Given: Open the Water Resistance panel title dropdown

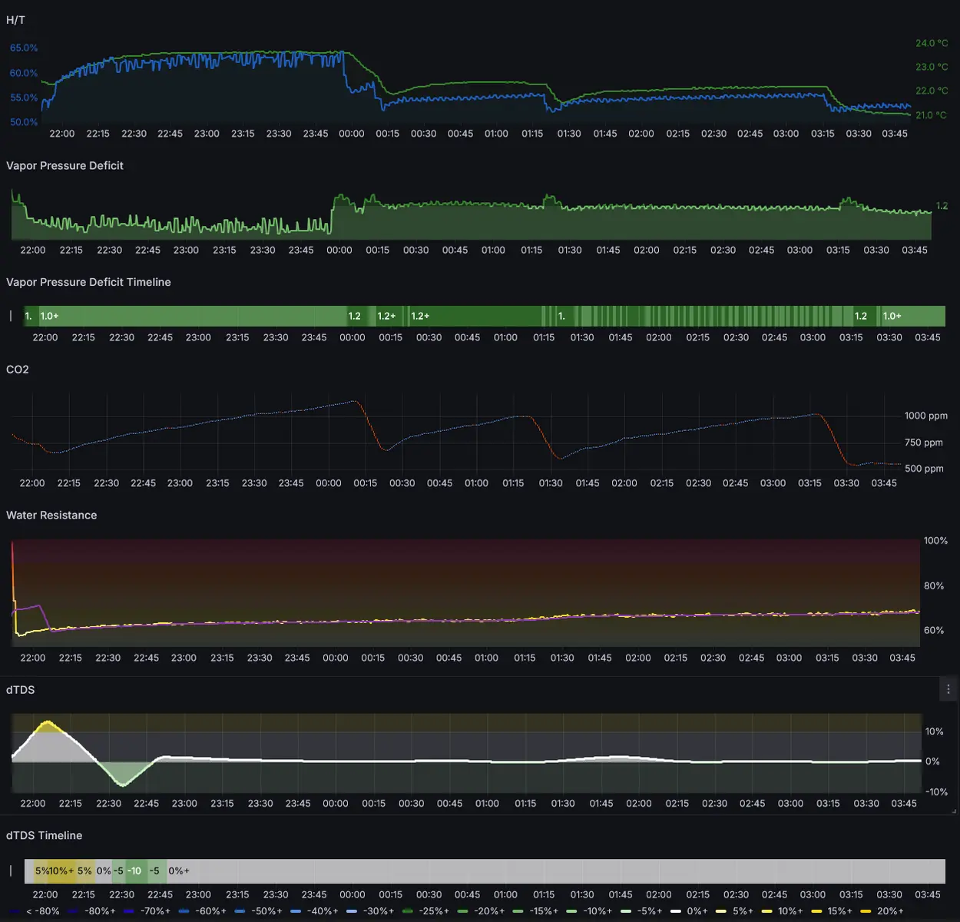Looking at the screenshot, I should (x=51, y=515).
